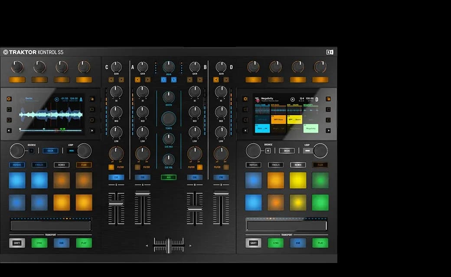Viewport: 451px width, 277px height.
Task: Toggle last orange FX button, right FX unit
Action: pos(320,80)
